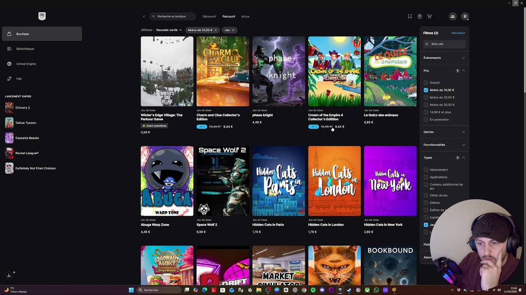526x295 pixels.
Task: Open the Windows Start menu
Action: (131, 290)
